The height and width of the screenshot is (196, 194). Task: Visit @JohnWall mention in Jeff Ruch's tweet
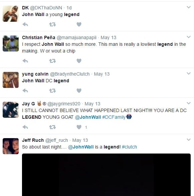(81, 147)
